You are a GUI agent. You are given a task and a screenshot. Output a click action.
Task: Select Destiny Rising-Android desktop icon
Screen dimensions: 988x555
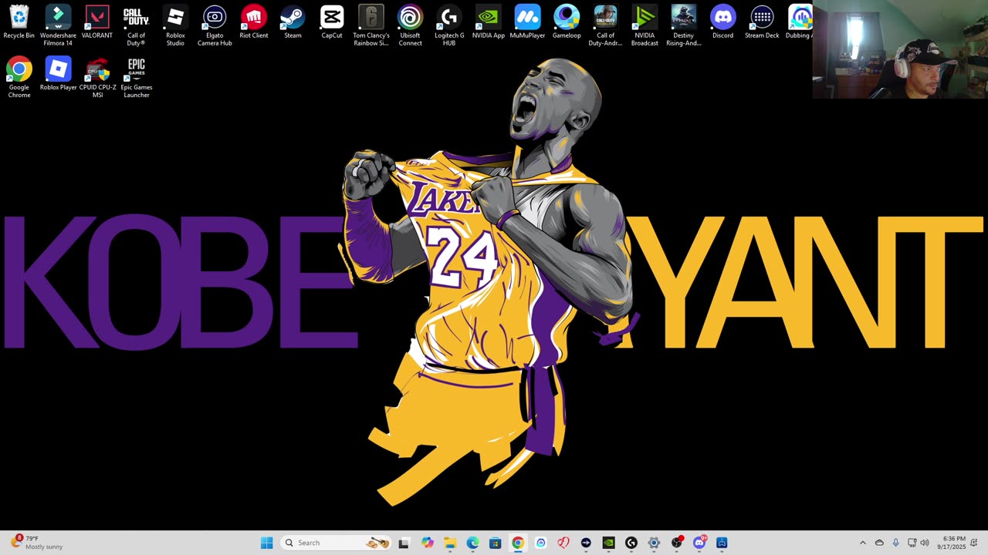[x=683, y=25]
